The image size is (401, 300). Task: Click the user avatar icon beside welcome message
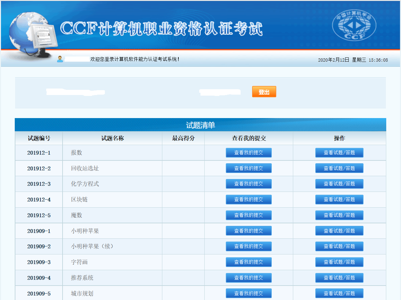coord(60,59)
